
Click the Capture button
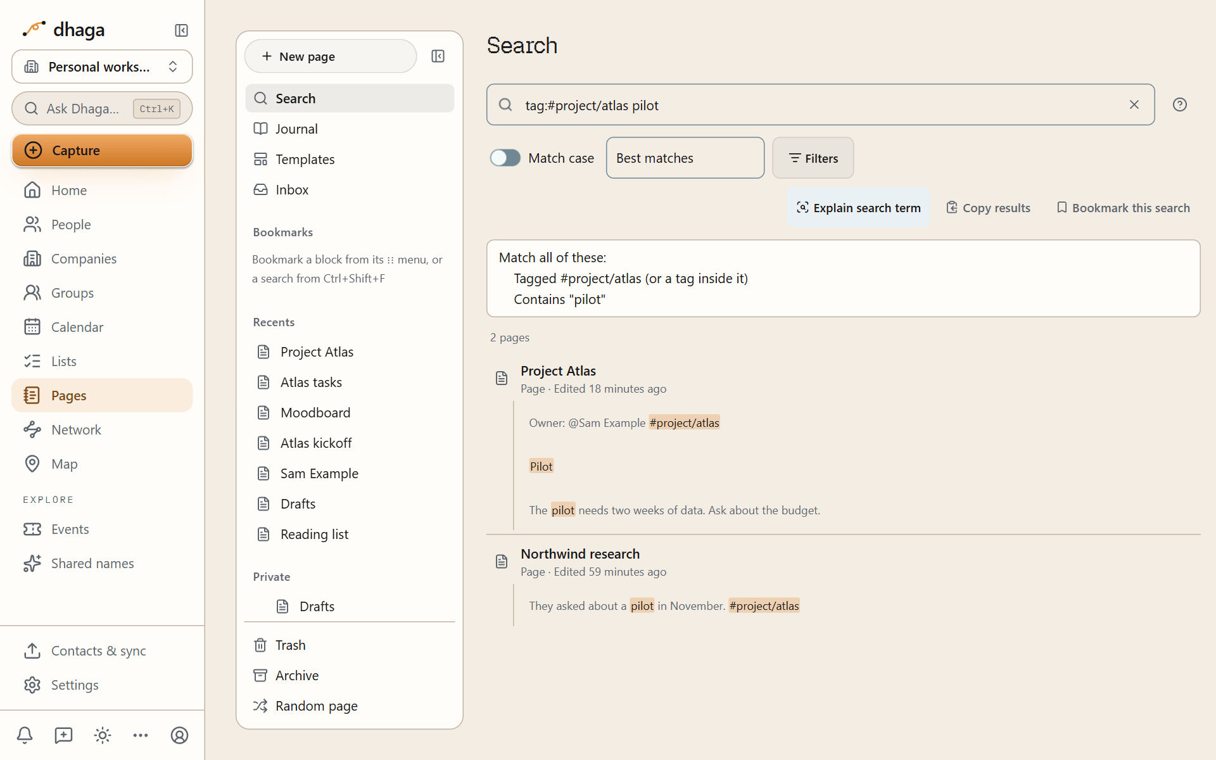tap(102, 150)
